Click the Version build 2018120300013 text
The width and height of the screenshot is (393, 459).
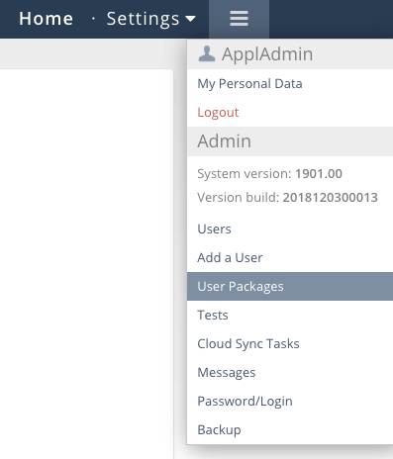[x=287, y=198]
